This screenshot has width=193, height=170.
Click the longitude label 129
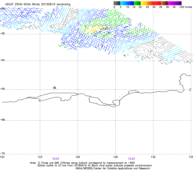click(116, 157)
